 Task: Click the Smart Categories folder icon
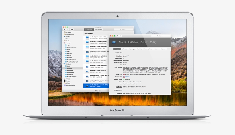pyautogui.click(x=65, y=85)
